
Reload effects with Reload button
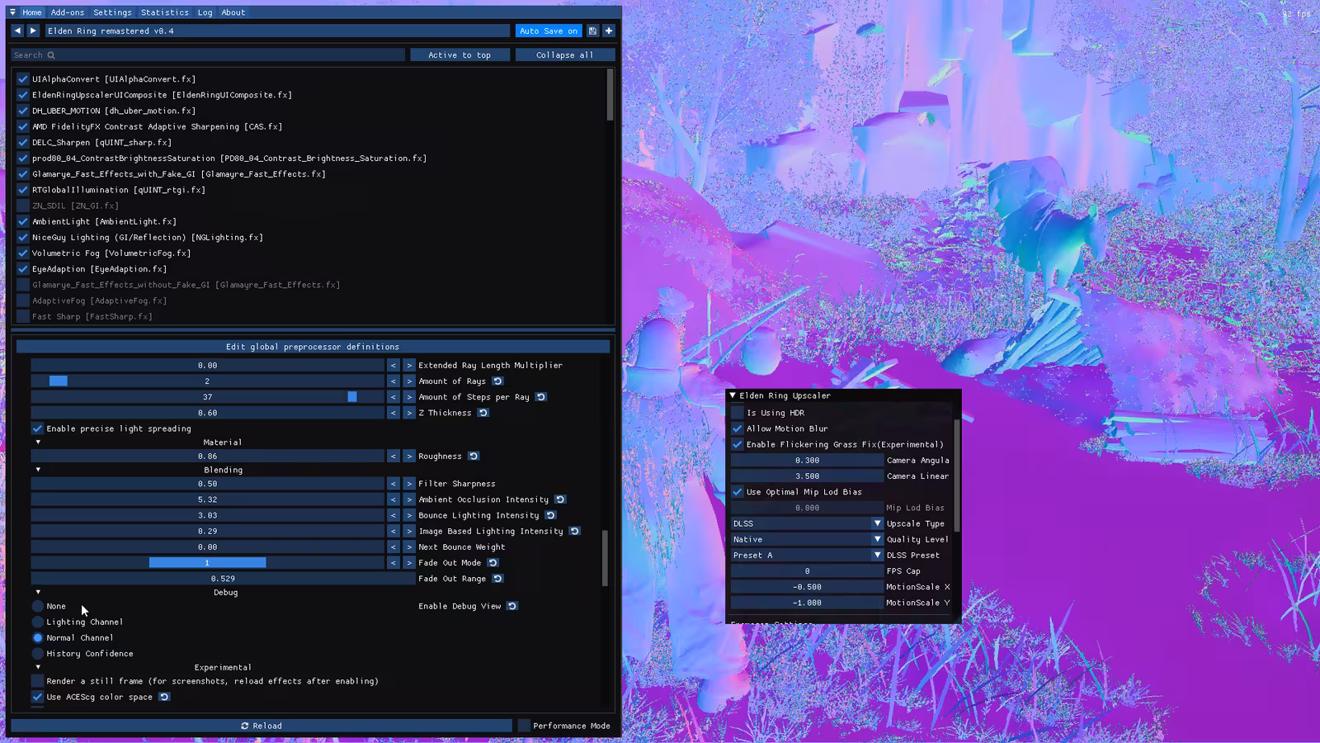262,726
